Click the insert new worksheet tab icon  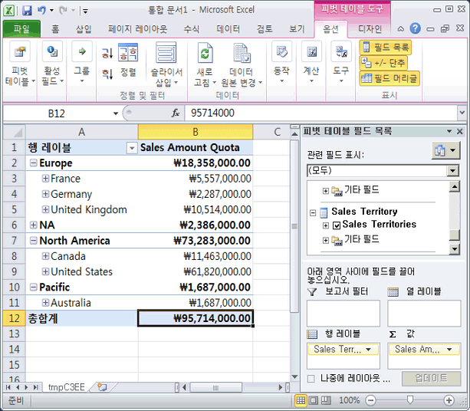point(102,387)
